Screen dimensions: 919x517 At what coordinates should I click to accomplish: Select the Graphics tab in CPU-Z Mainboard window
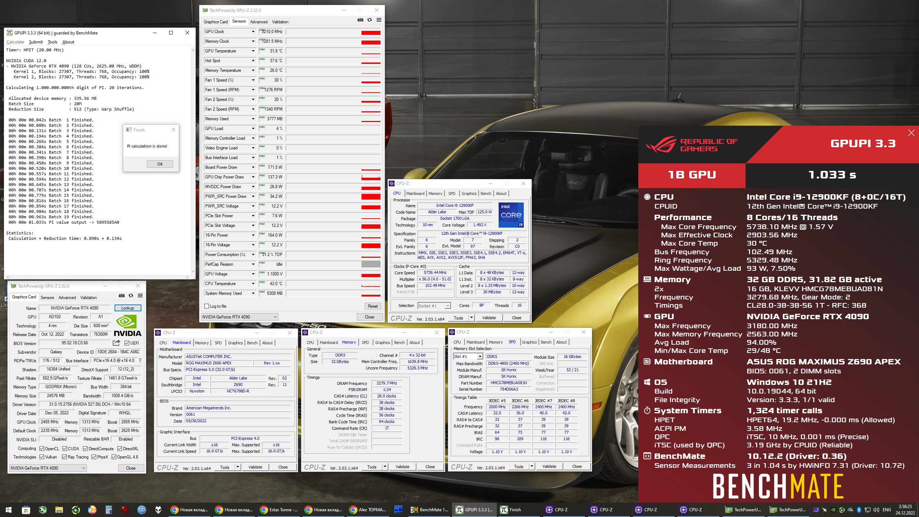(235, 343)
